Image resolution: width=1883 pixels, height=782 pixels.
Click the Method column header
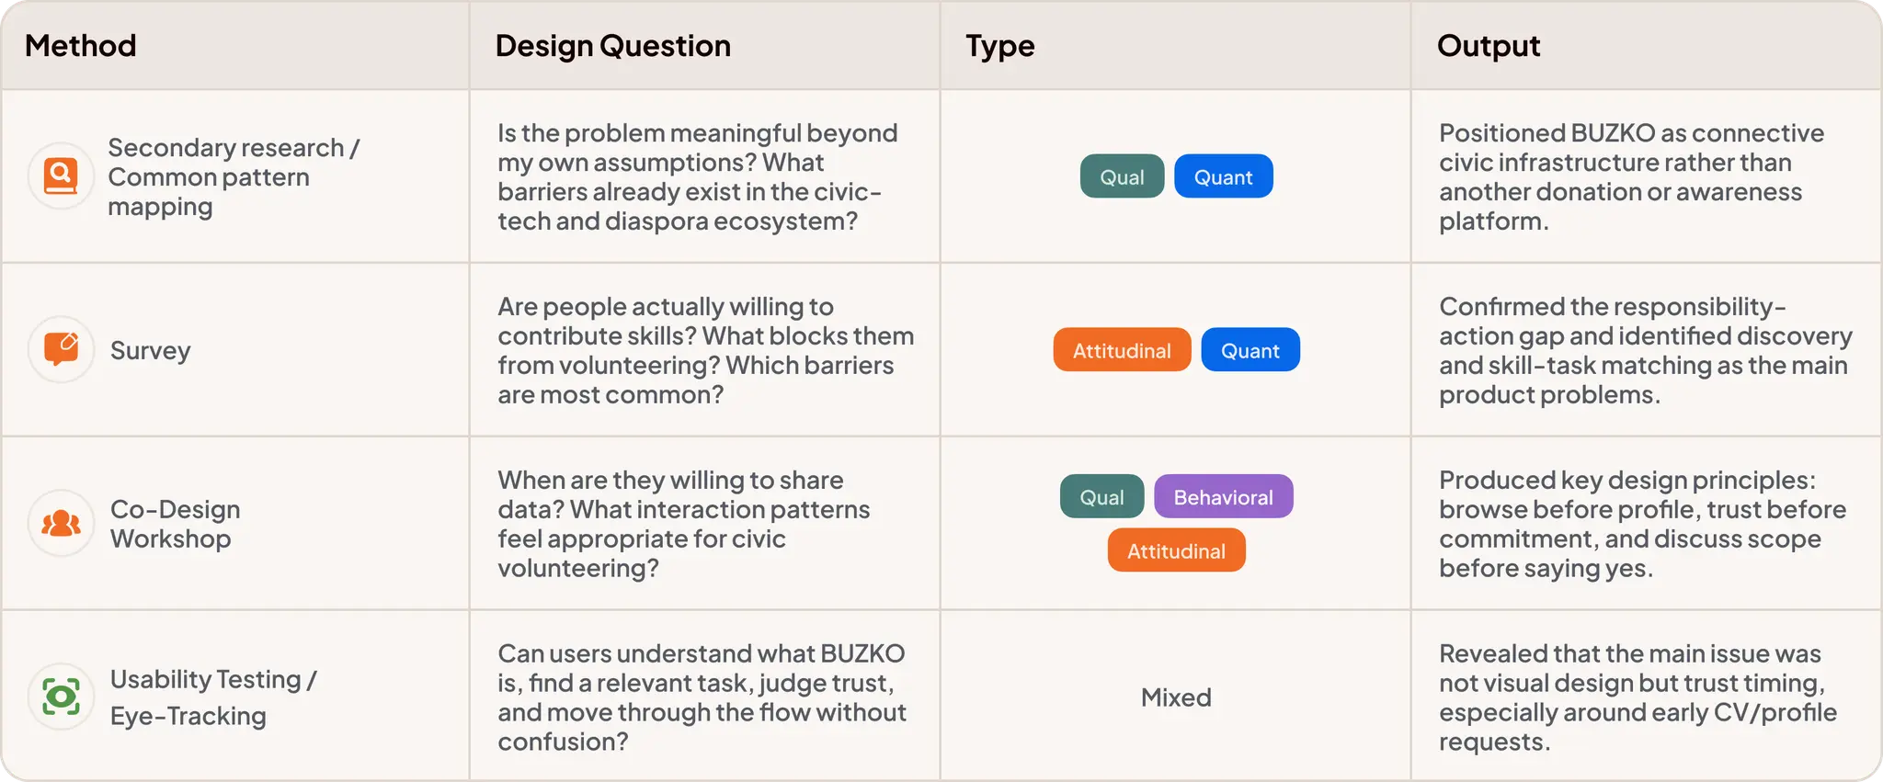point(81,45)
